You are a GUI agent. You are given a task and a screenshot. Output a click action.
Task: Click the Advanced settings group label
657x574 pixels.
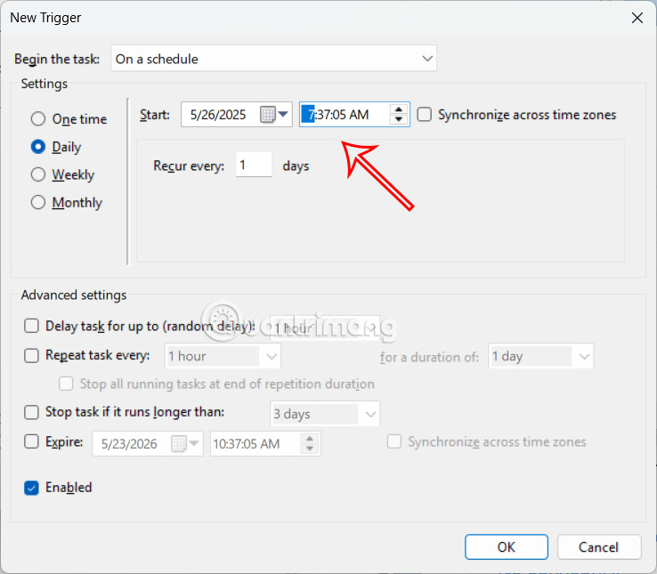74,295
